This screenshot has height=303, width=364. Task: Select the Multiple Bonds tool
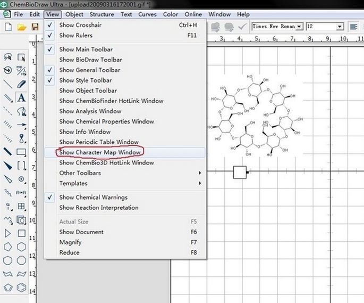pyautogui.click(x=7, y=98)
